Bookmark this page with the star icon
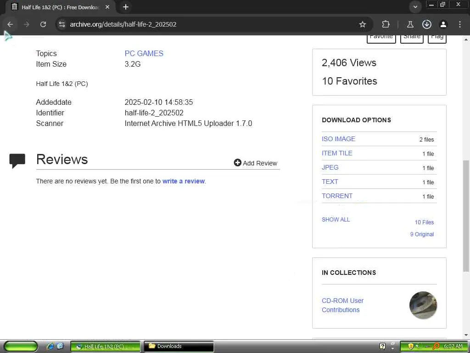The height and width of the screenshot is (353, 470). (x=363, y=24)
